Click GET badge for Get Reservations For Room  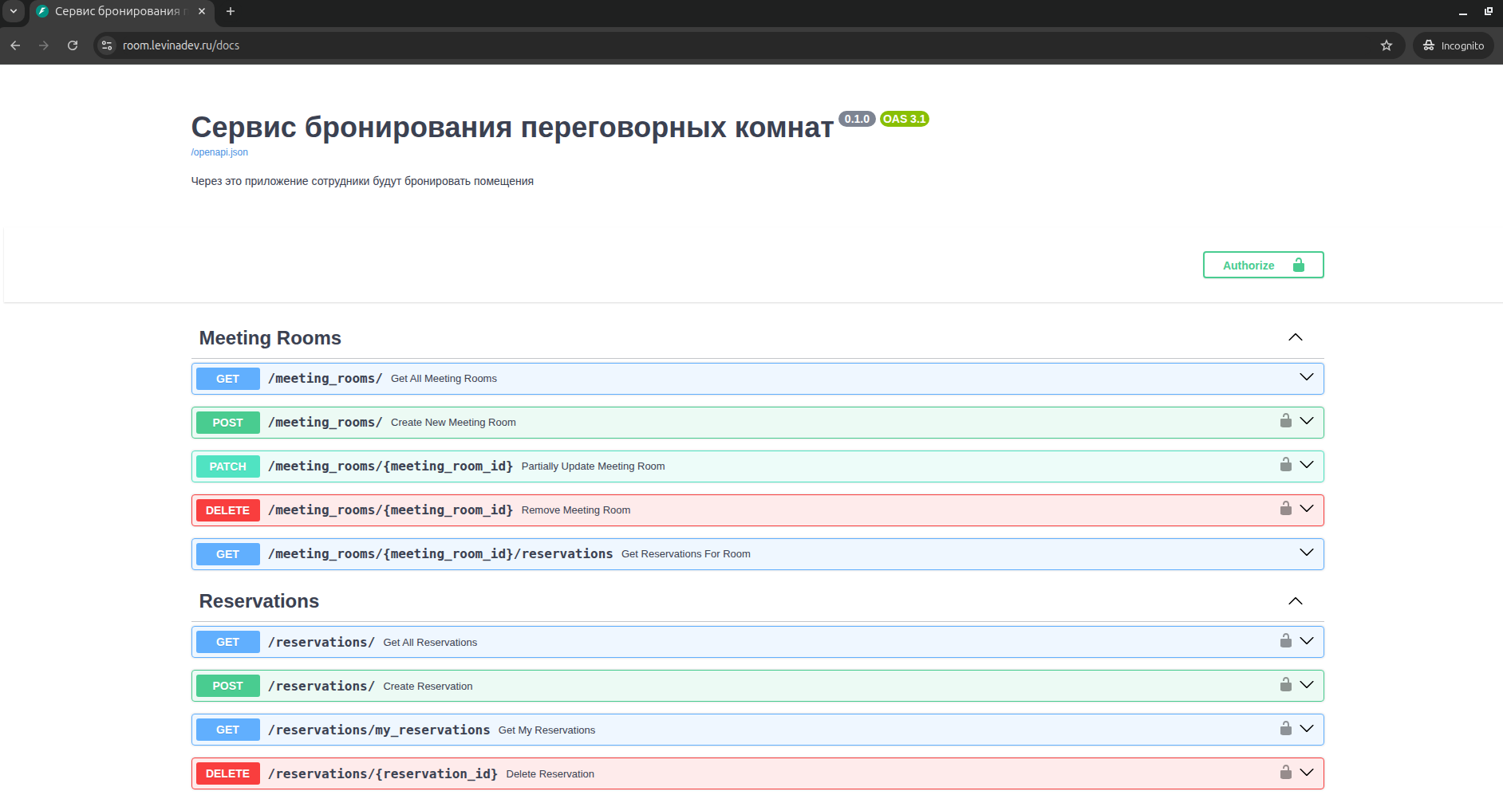[228, 554]
